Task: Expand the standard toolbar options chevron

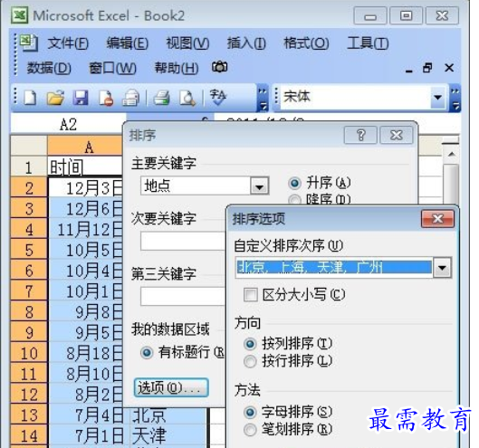Action: click(262, 99)
